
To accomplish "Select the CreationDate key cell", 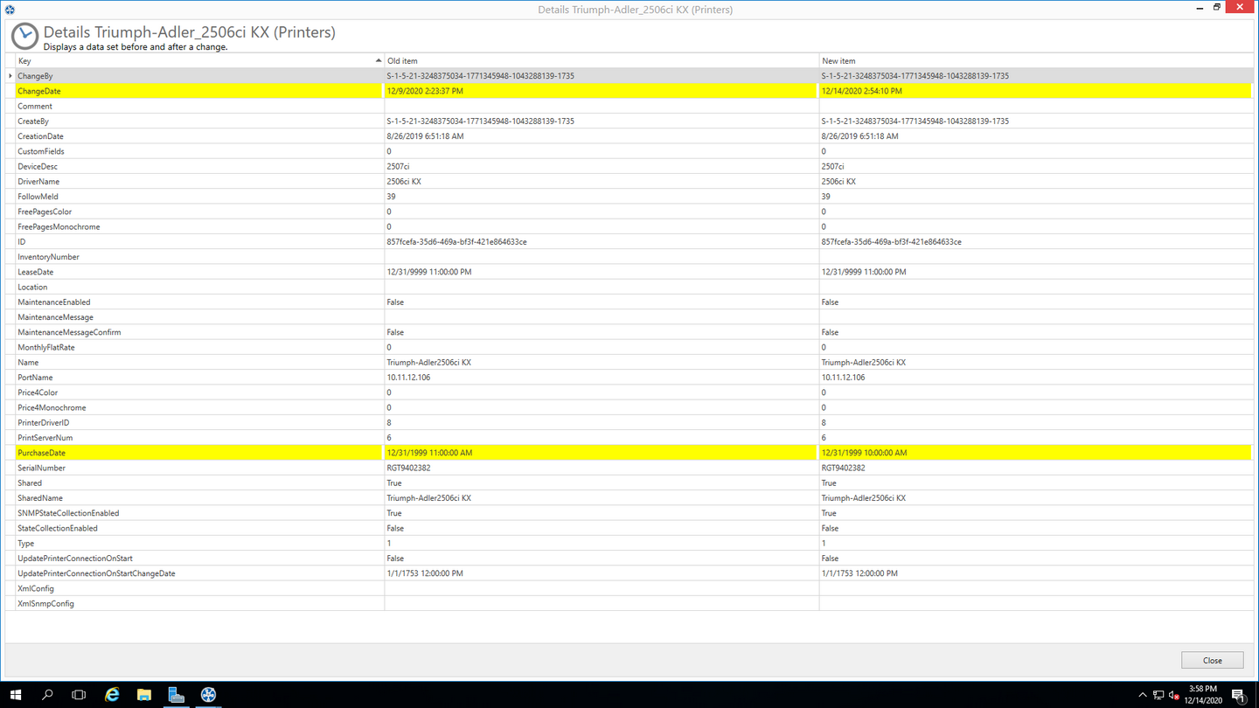I will point(199,136).
